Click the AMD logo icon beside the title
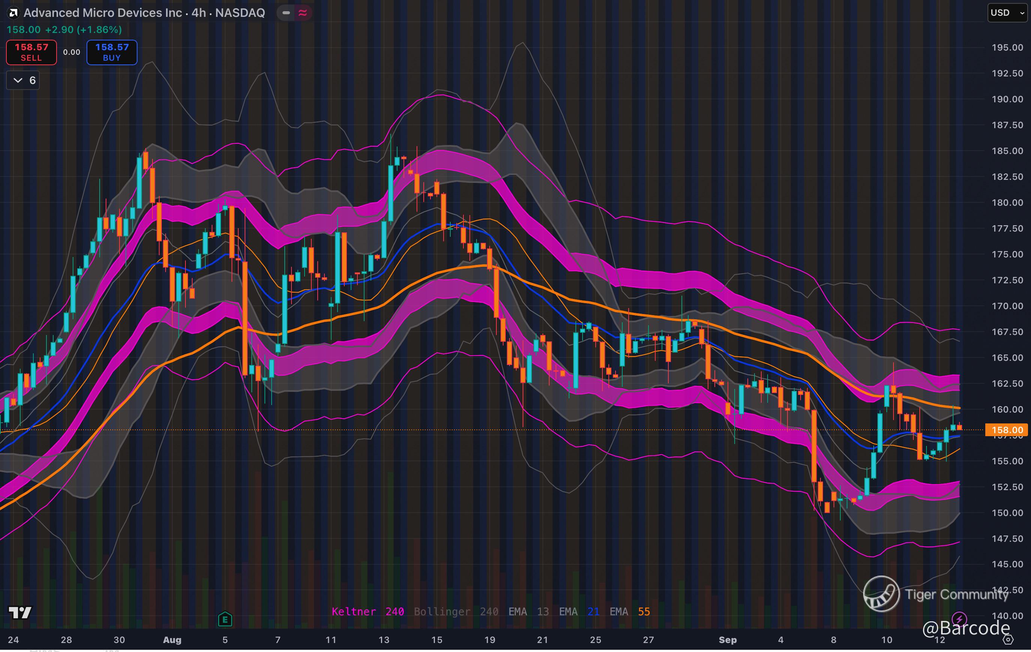 tap(13, 13)
